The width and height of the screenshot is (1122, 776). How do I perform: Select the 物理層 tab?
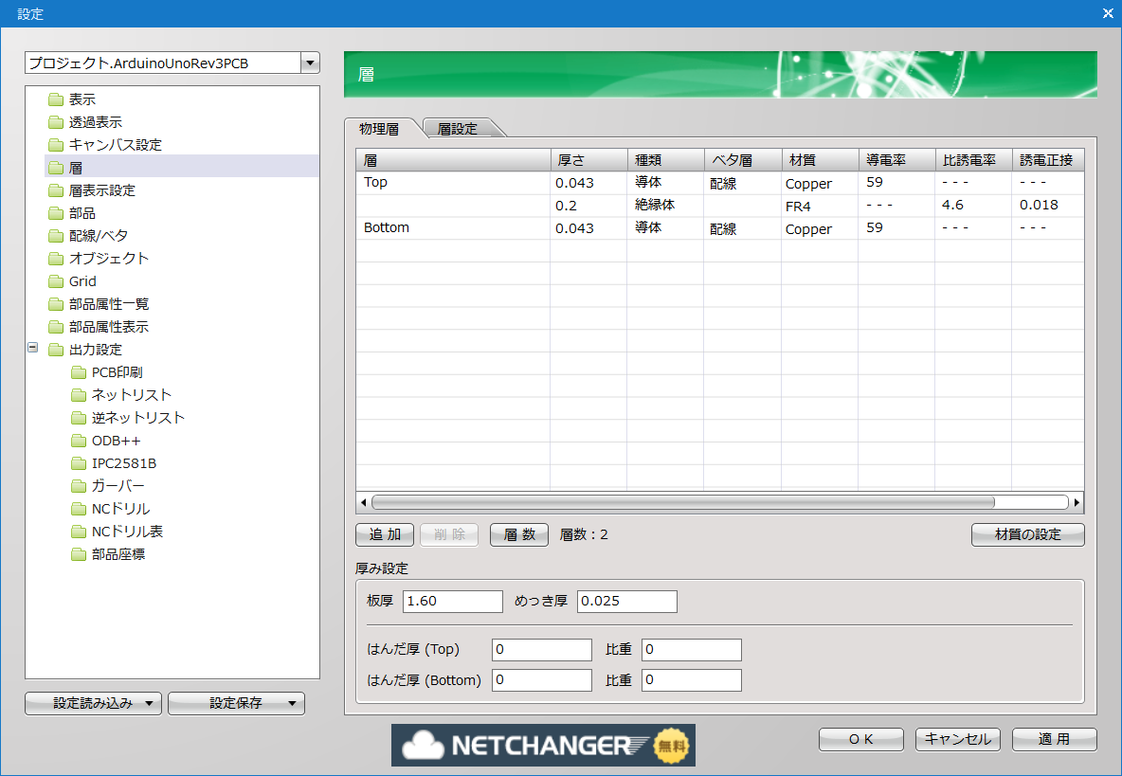[x=379, y=129]
